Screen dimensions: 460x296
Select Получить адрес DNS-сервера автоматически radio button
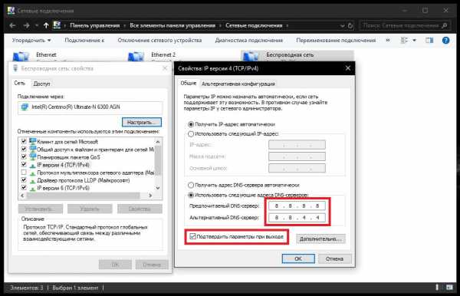coord(191,185)
